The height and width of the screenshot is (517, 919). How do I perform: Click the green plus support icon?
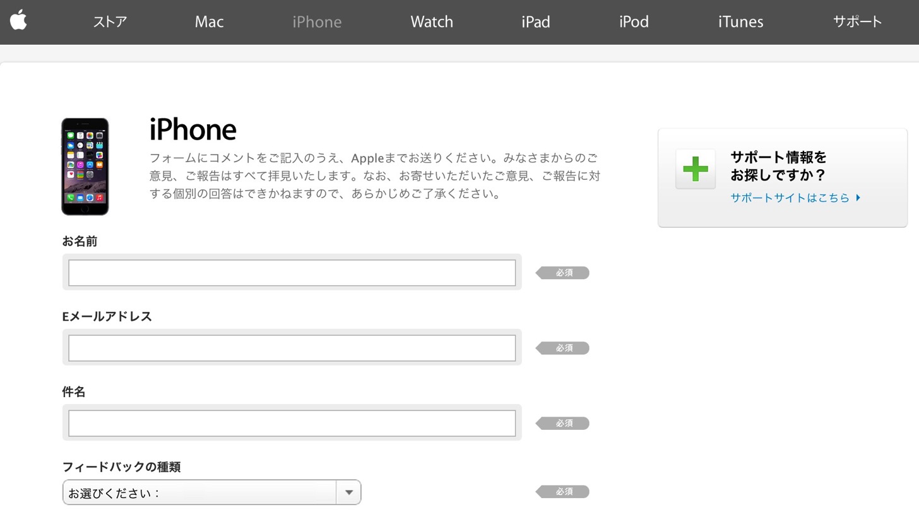point(696,169)
